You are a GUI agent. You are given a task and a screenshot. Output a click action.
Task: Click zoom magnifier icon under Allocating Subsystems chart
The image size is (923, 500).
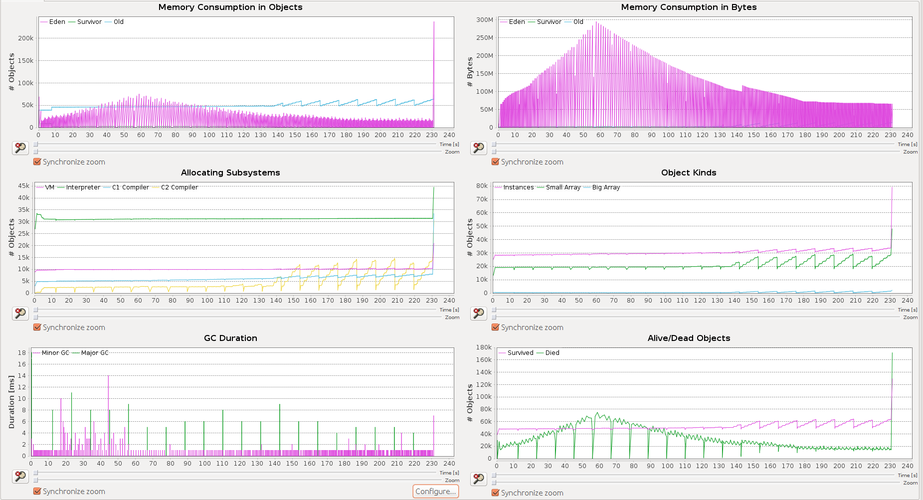(x=20, y=314)
